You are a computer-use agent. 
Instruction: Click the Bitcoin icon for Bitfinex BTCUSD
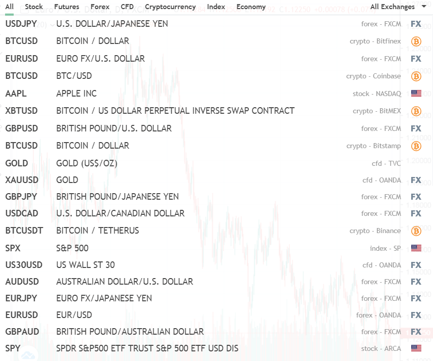coord(416,41)
